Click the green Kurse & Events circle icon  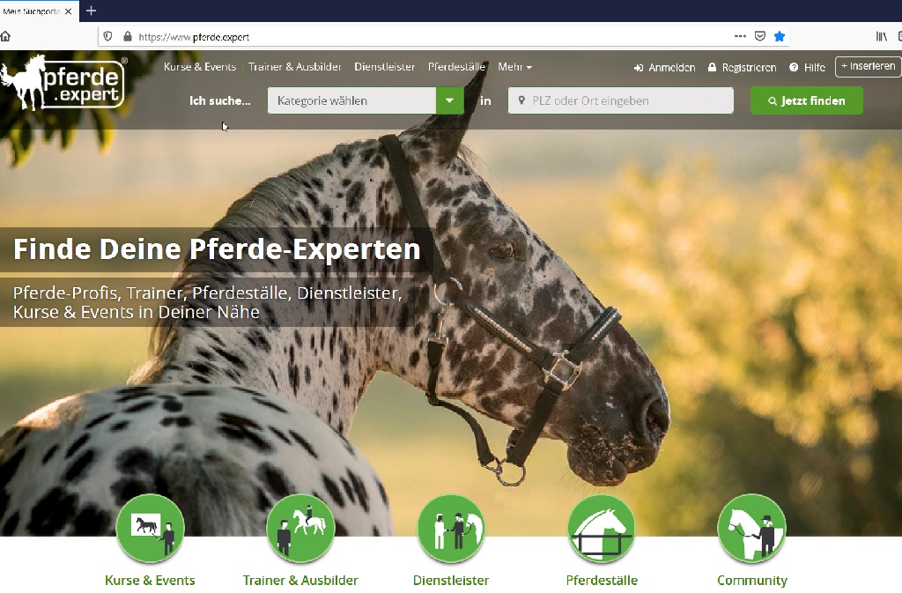pyautogui.click(x=150, y=529)
